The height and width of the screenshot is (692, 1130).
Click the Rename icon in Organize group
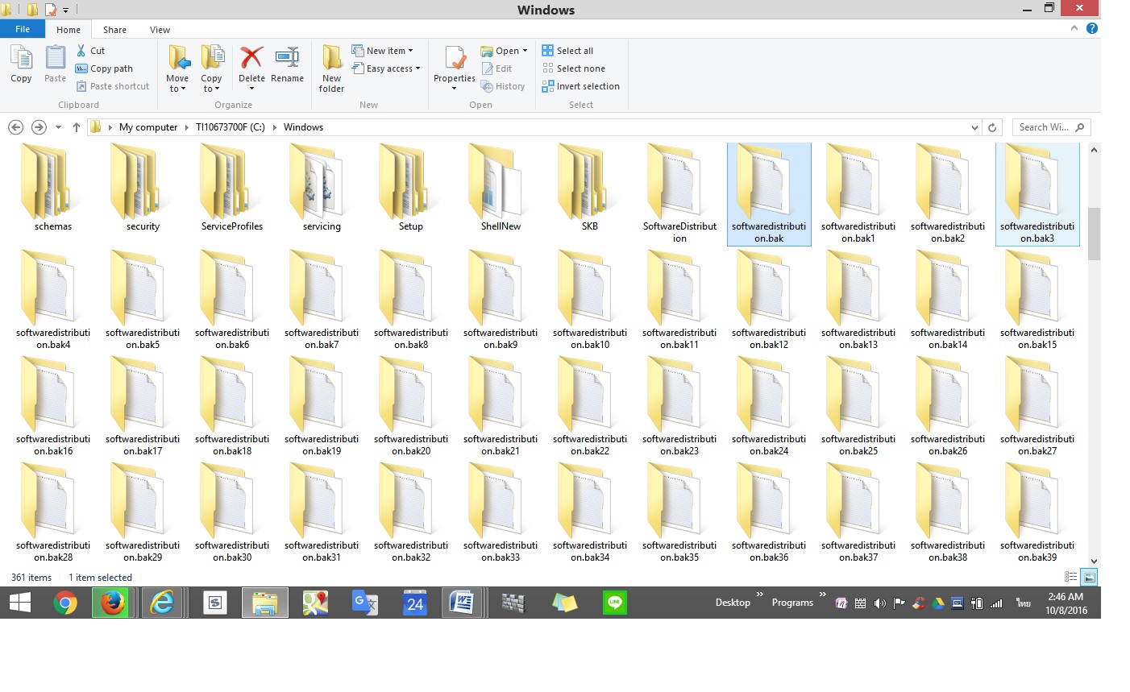click(287, 60)
